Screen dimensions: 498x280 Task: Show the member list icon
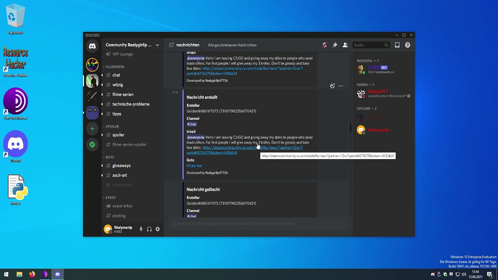click(x=345, y=45)
